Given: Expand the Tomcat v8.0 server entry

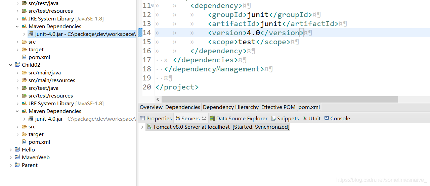Looking at the screenshot, I should (x=142, y=127).
